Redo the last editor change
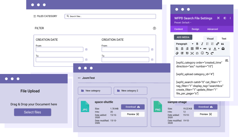The height and width of the screenshot is (137, 238). 212,53
